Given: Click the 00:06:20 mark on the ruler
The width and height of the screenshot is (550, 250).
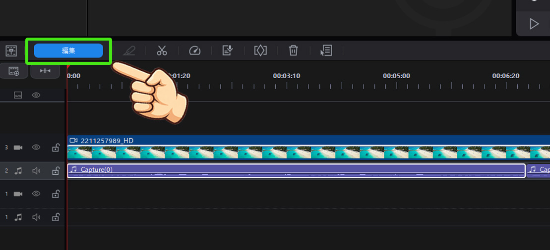Looking at the screenshot, I should tap(506, 76).
